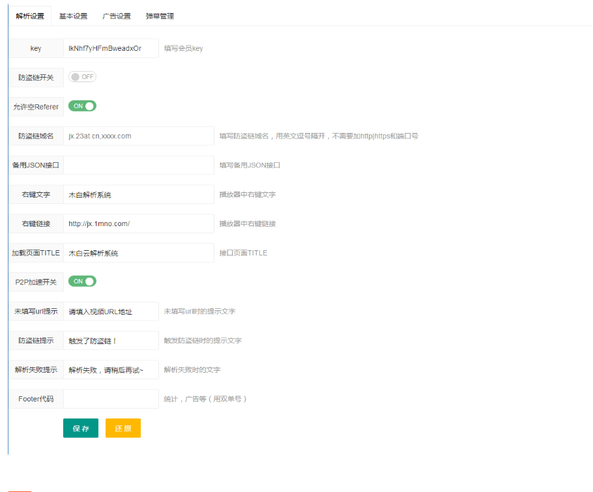Viewport: 593px width, 492px height.
Task: Select the 解析失败提示 input field
Action: pyautogui.click(x=111, y=369)
